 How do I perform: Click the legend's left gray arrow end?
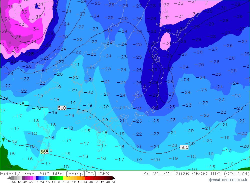[9, 178]
